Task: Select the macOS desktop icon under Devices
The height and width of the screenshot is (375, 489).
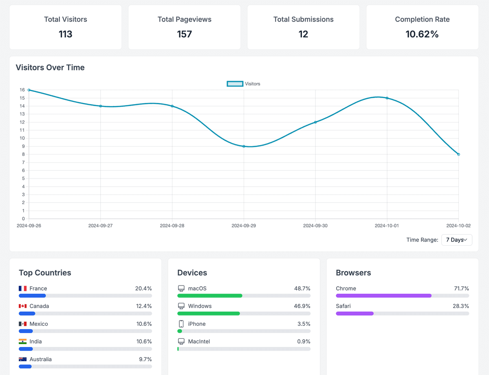Action: tap(181, 288)
